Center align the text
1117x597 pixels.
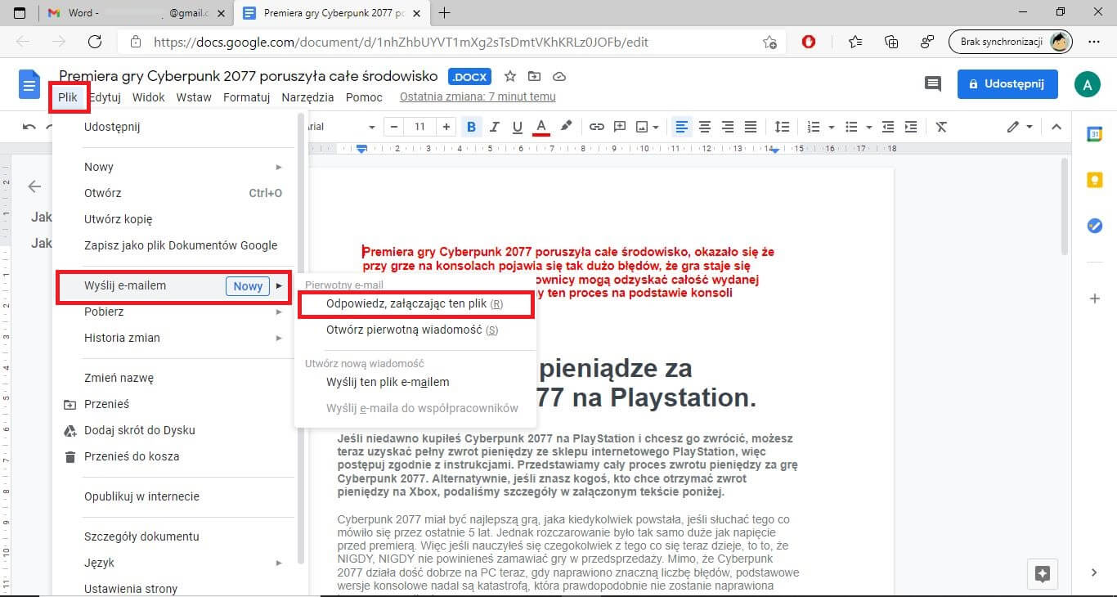point(705,127)
